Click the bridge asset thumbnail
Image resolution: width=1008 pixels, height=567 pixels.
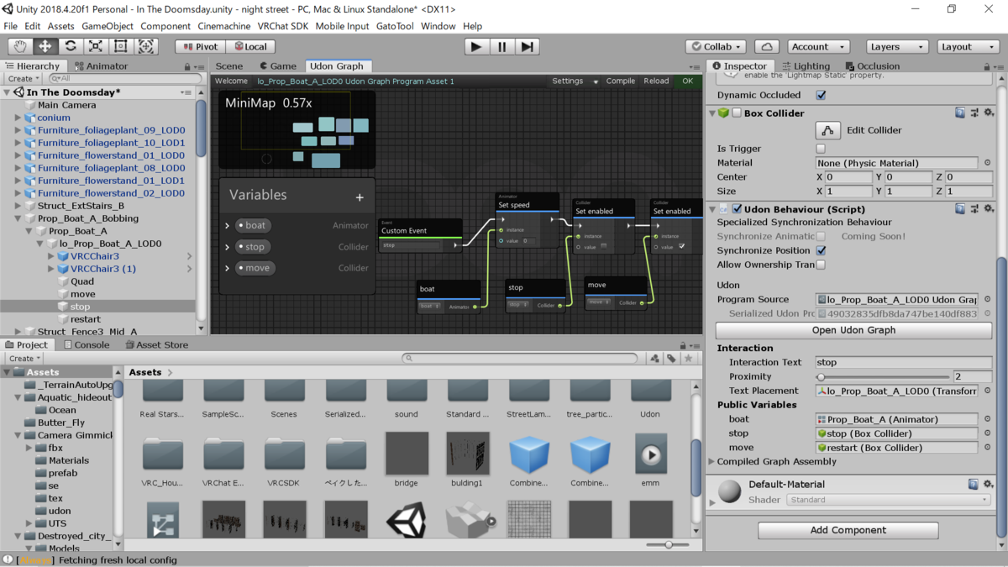click(x=407, y=454)
